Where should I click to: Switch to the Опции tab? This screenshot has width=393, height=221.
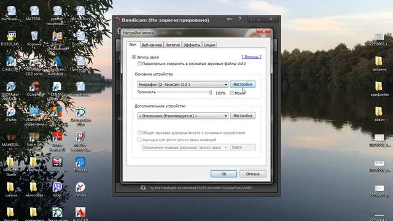(x=209, y=45)
